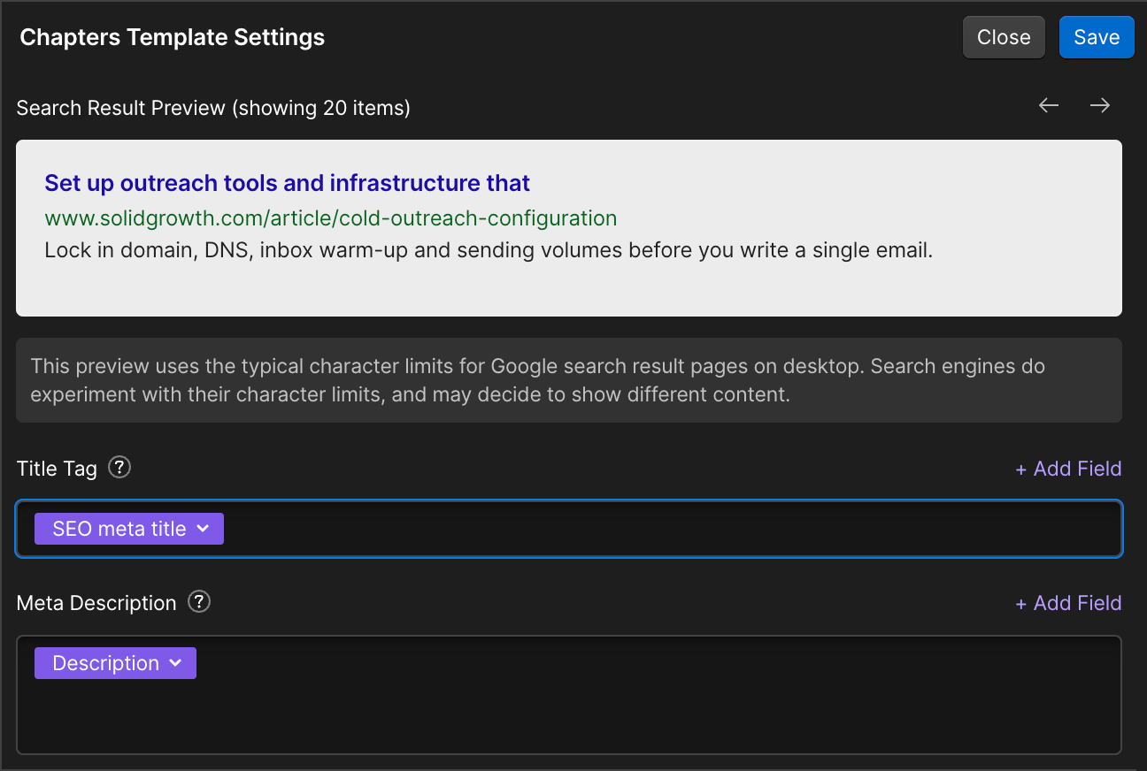1147x771 pixels.
Task: Click the Chapters Template Settings heading
Action: coord(173,37)
